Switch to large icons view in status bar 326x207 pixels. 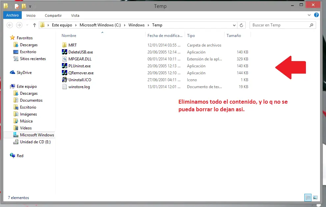pos(315,197)
